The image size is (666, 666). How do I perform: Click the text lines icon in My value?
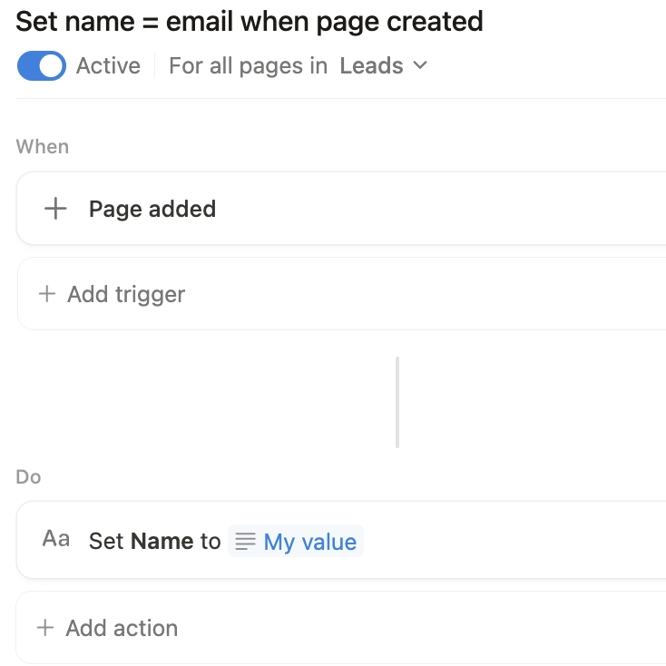245,542
